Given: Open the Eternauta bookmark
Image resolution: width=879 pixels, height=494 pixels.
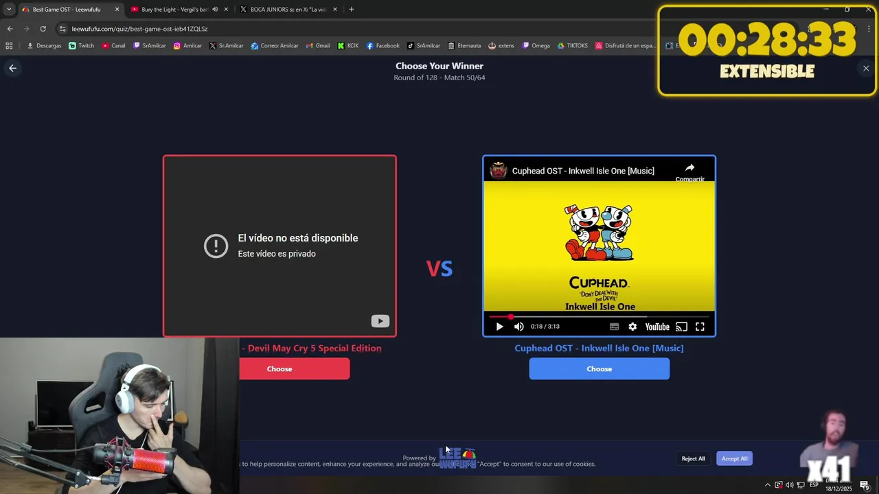Looking at the screenshot, I should click(x=464, y=46).
